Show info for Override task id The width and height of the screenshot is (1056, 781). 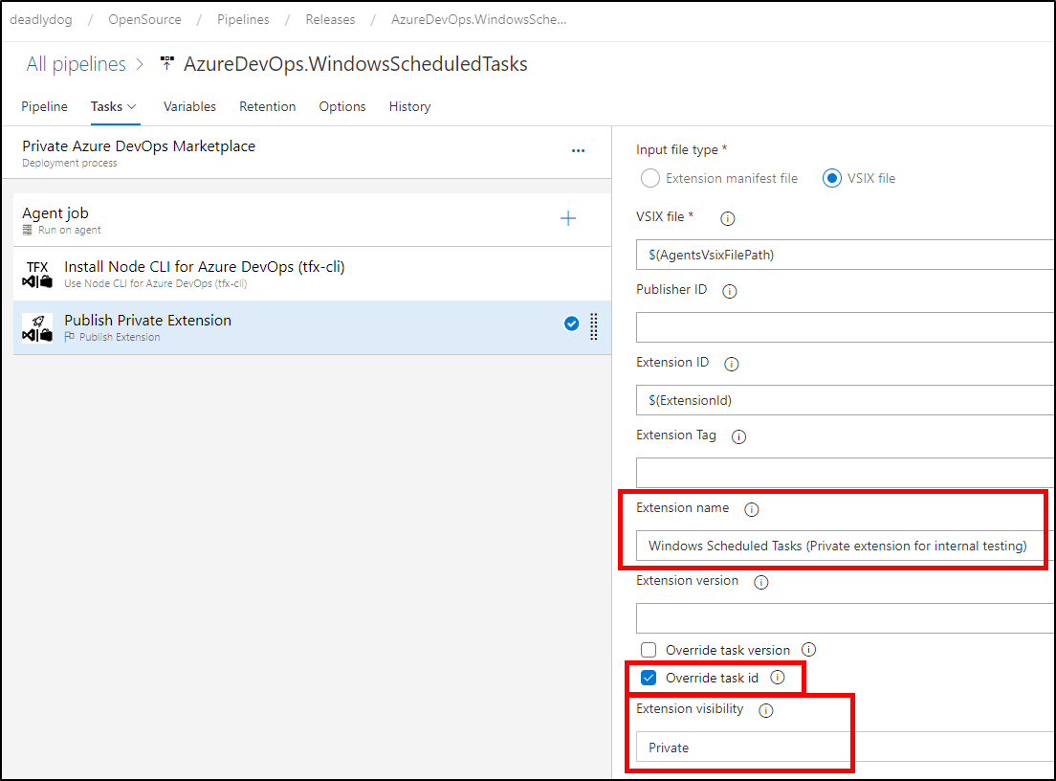click(x=778, y=678)
